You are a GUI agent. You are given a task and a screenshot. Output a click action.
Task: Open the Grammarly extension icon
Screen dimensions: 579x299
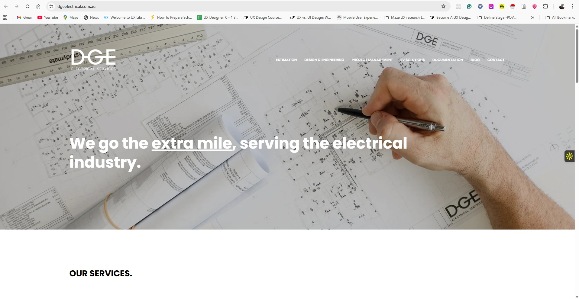469,6
